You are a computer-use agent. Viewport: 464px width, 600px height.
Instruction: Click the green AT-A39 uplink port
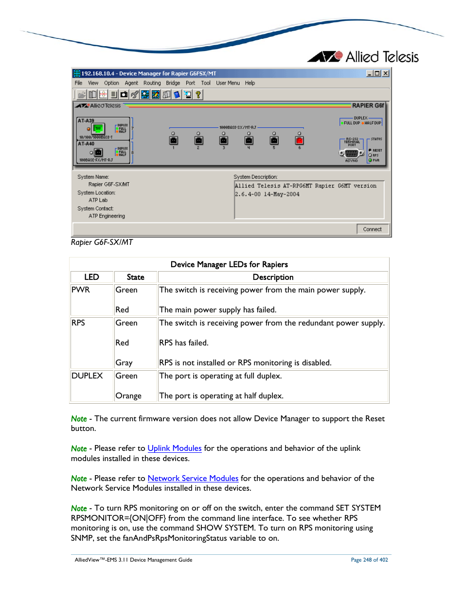pos(98,129)
